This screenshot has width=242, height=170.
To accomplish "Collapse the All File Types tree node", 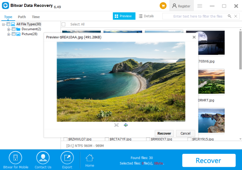I will pos(3,24).
